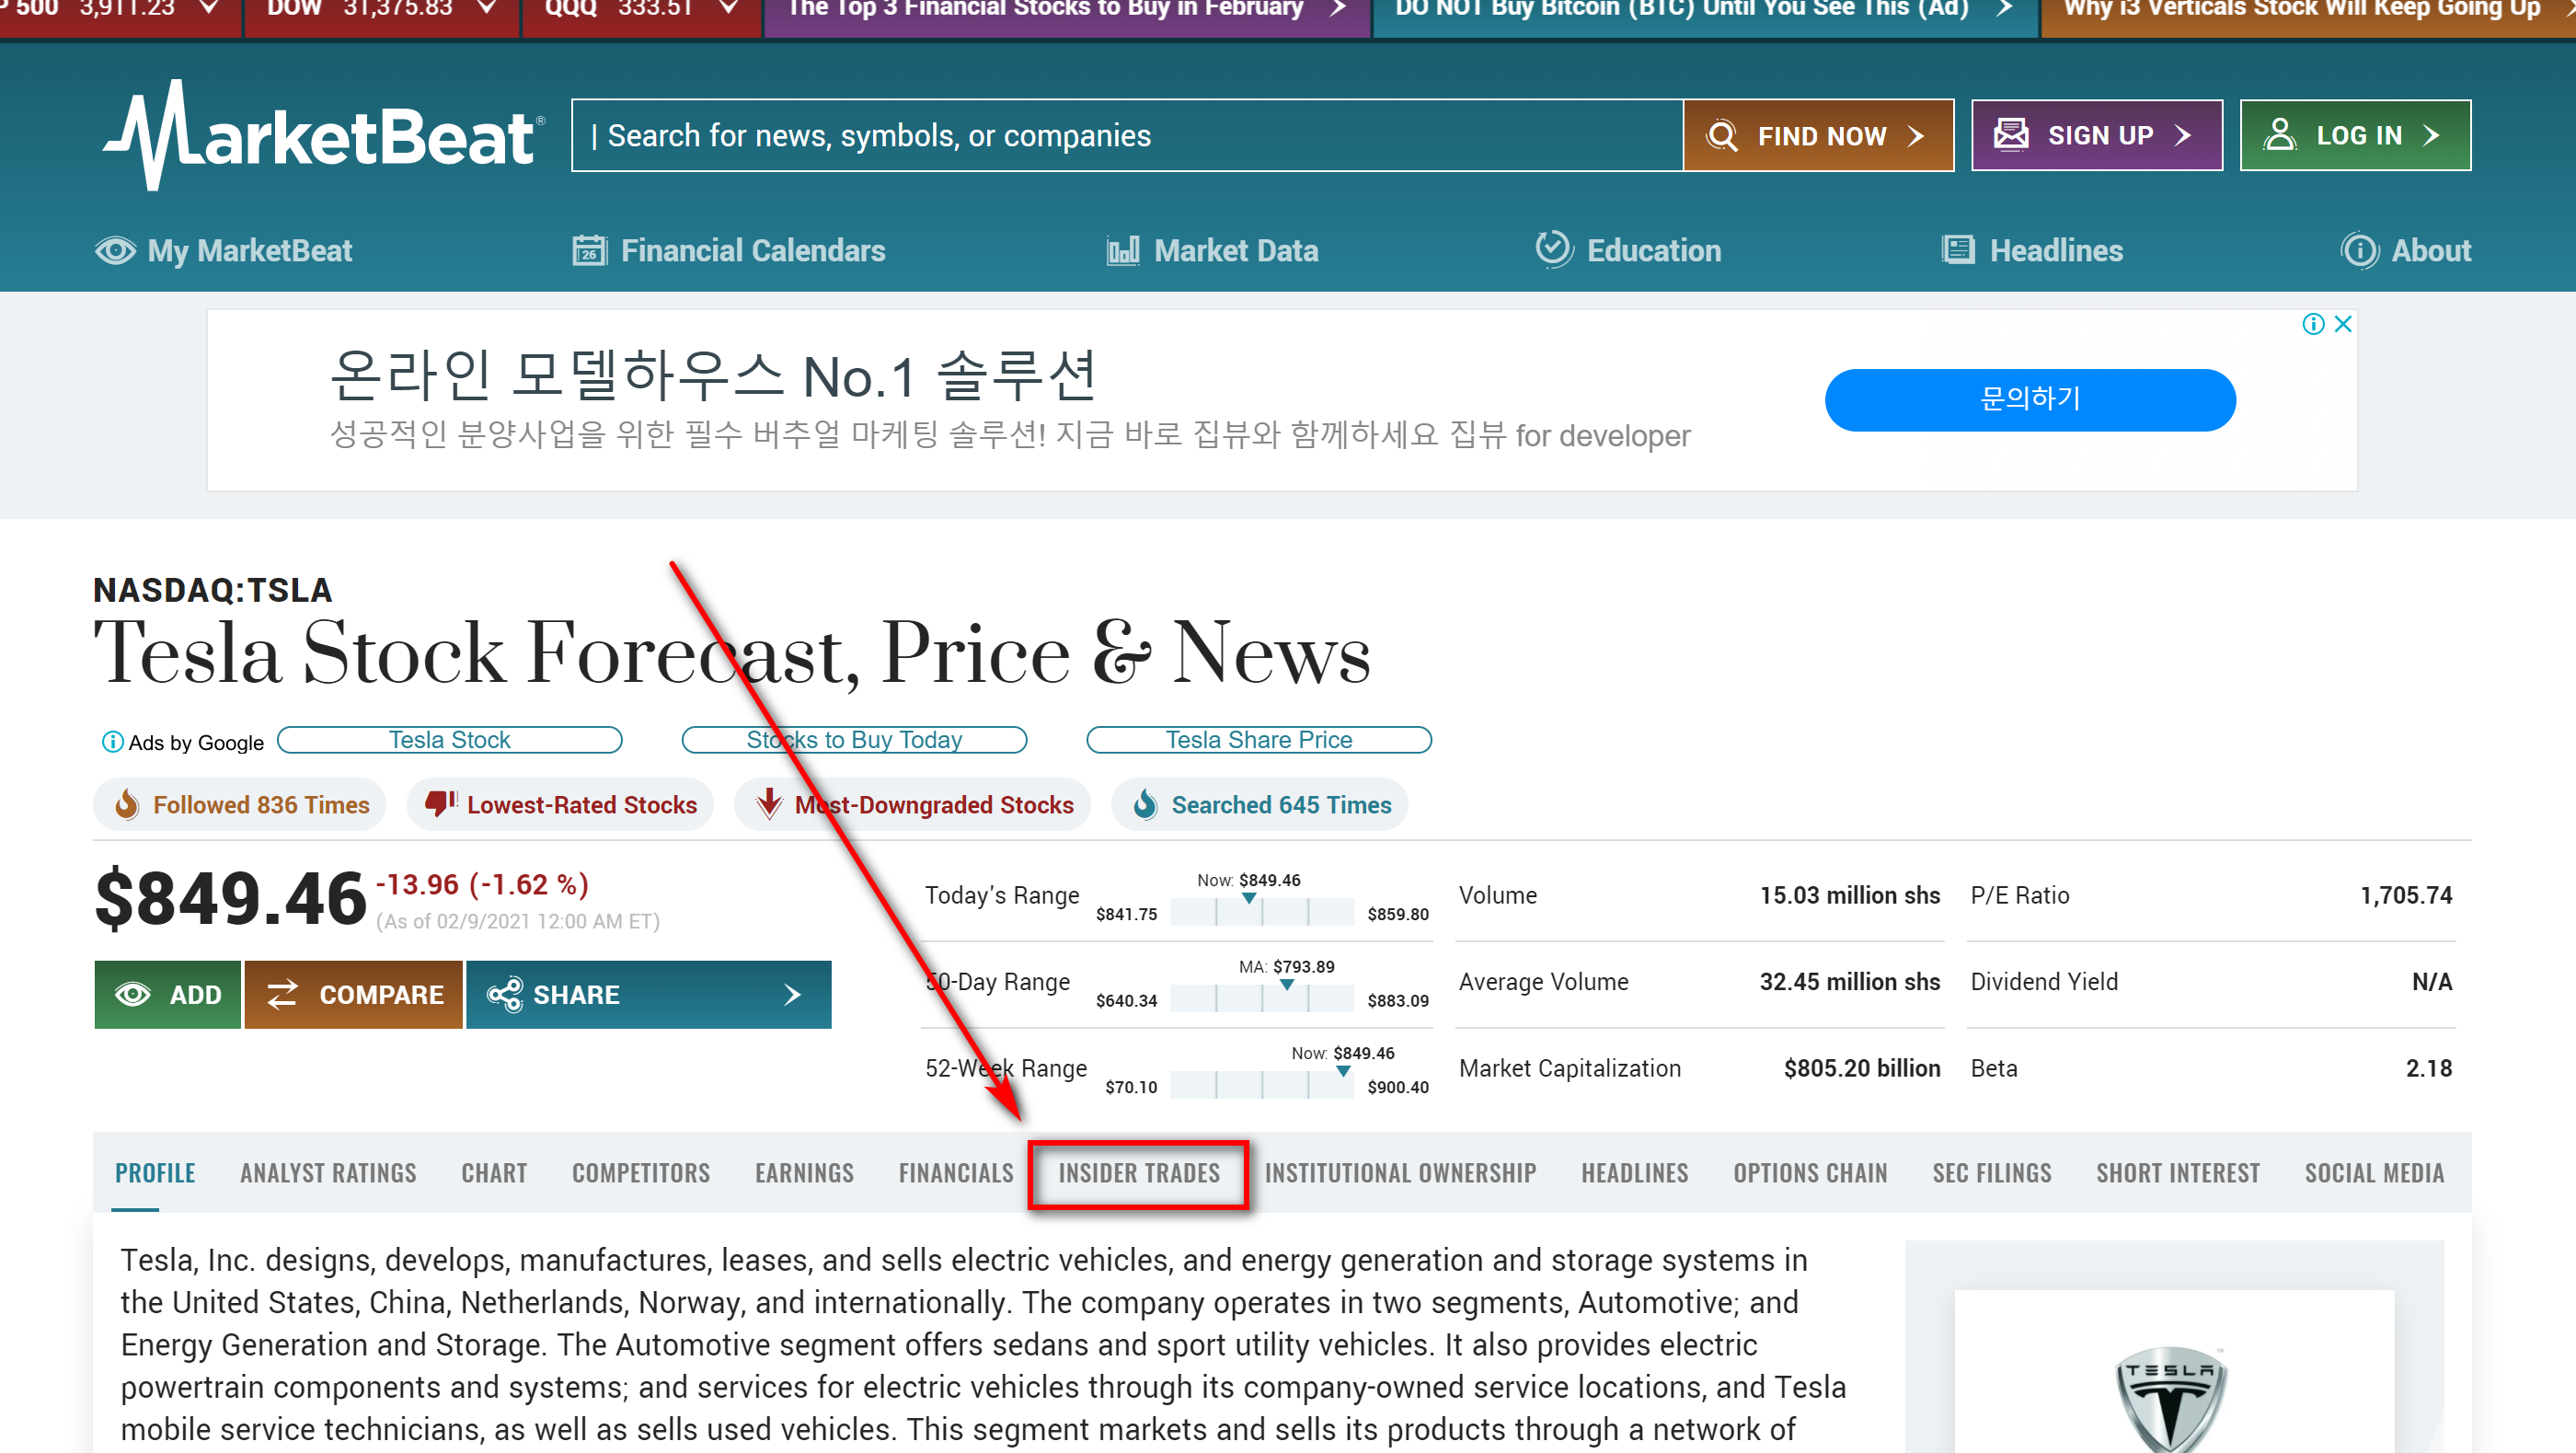This screenshot has height=1453, width=2576.
Task: Click Searched 645 Times text
Action: pos(1281,805)
